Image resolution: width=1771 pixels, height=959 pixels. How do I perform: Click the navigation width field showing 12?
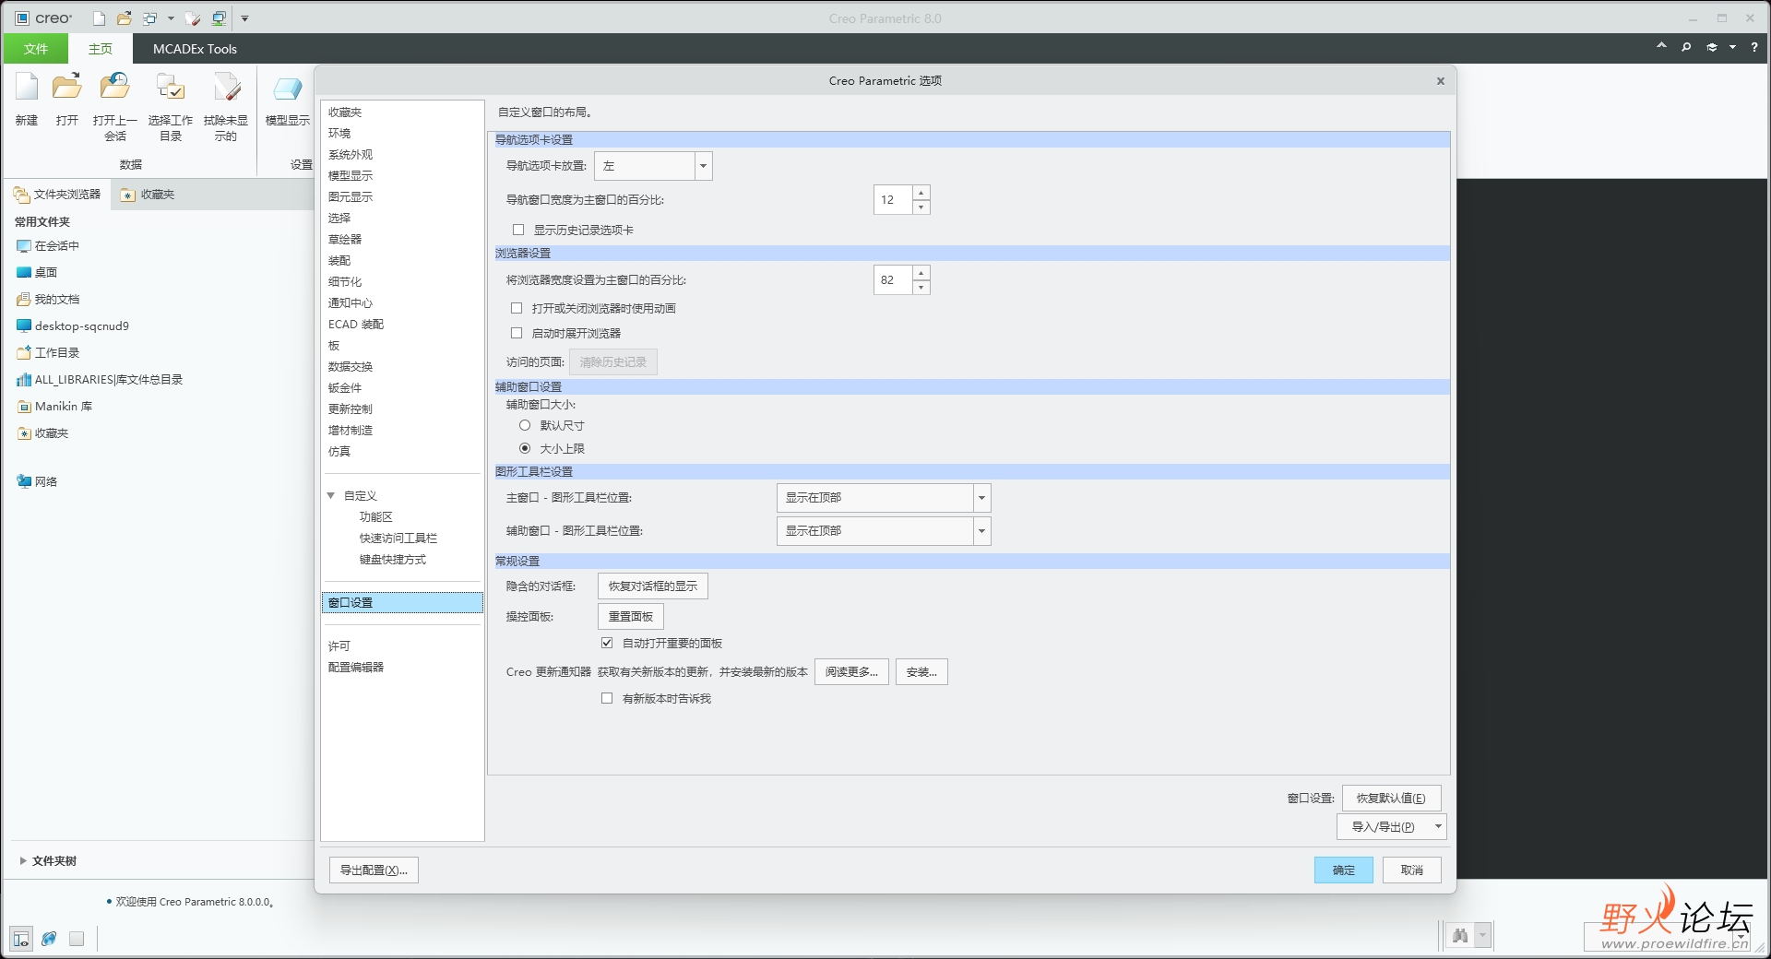[893, 200]
